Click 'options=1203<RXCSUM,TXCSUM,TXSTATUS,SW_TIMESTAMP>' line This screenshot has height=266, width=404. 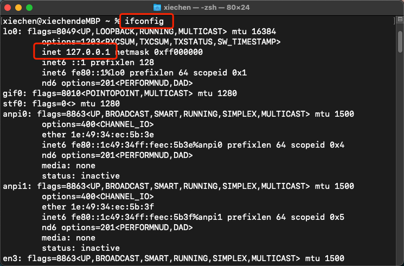(x=161, y=42)
